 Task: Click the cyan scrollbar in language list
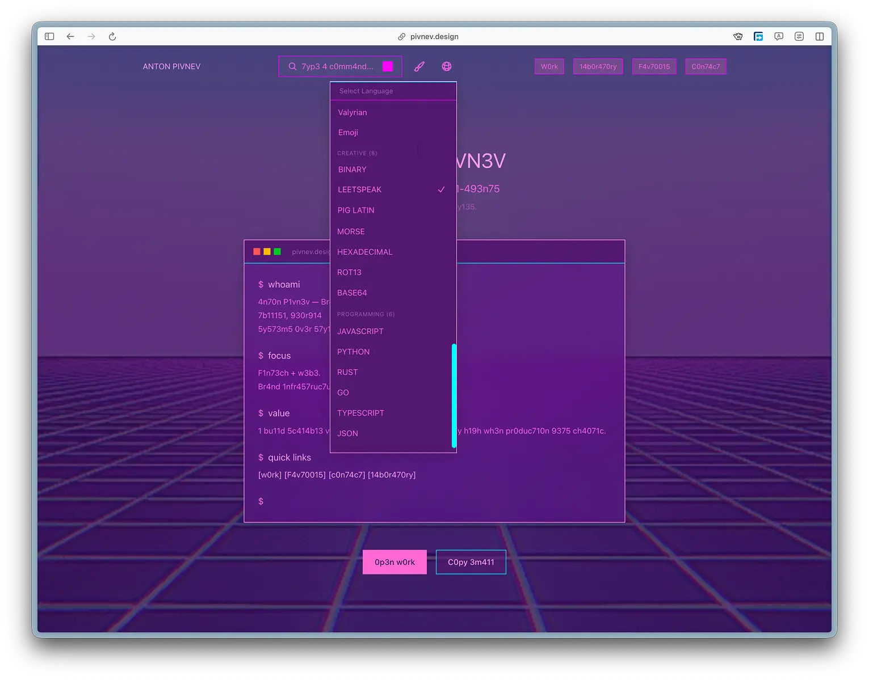click(x=454, y=395)
